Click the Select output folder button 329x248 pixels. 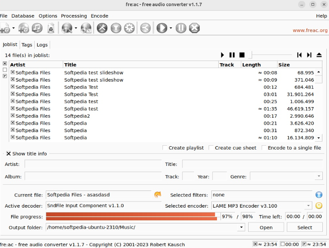click(305, 227)
